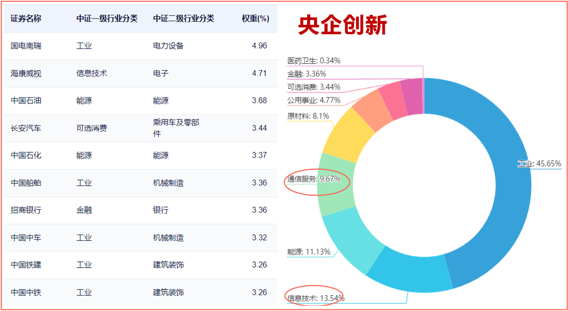The height and width of the screenshot is (311, 568).
Task: Sort by the 权重(%) column header
Action: (256, 18)
